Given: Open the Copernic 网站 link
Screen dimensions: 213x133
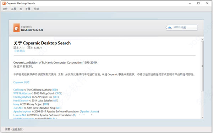Looking at the screenshot, I should (21, 82).
